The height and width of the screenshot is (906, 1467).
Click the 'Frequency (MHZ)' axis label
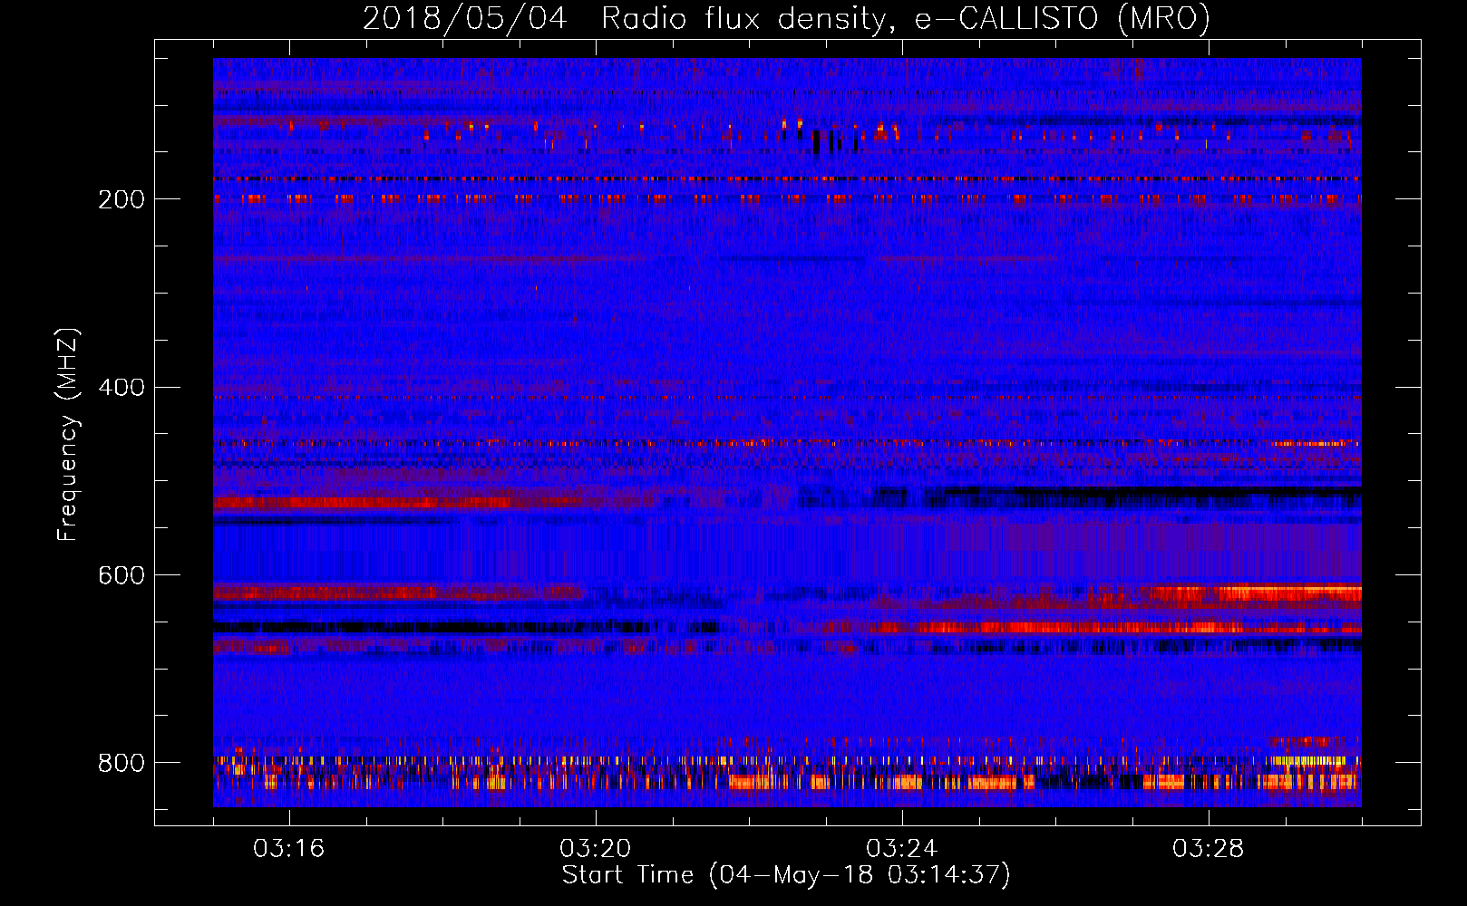point(67,434)
